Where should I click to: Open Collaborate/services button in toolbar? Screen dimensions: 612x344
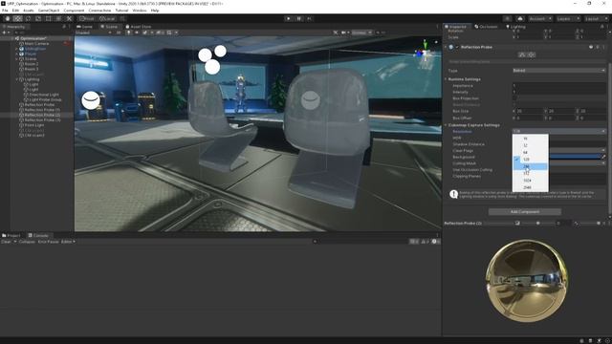(x=507, y=18)
